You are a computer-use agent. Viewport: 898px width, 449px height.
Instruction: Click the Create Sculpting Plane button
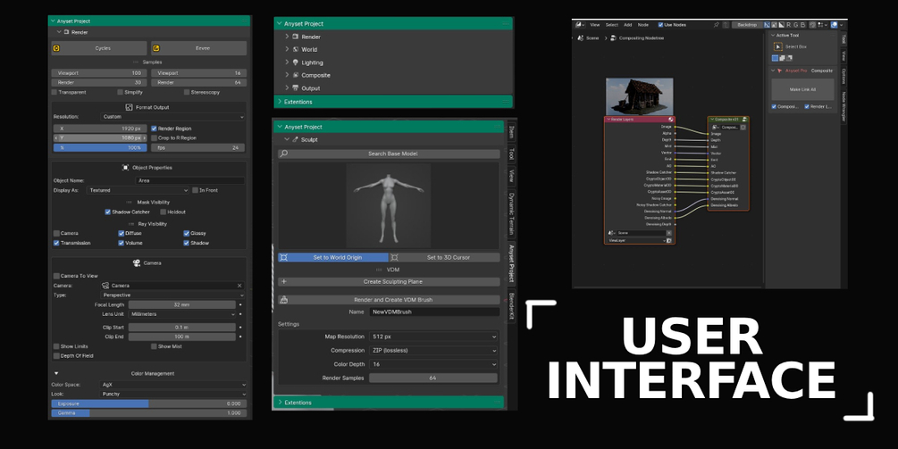[389, 281]
